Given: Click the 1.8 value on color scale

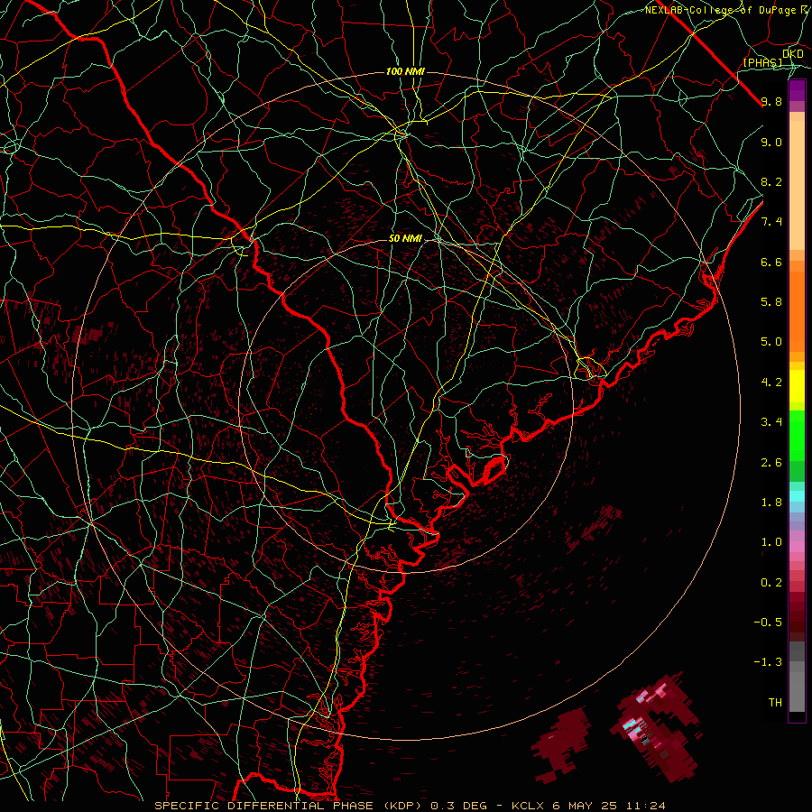Looking at the screenshot, I should click(771, 503).
